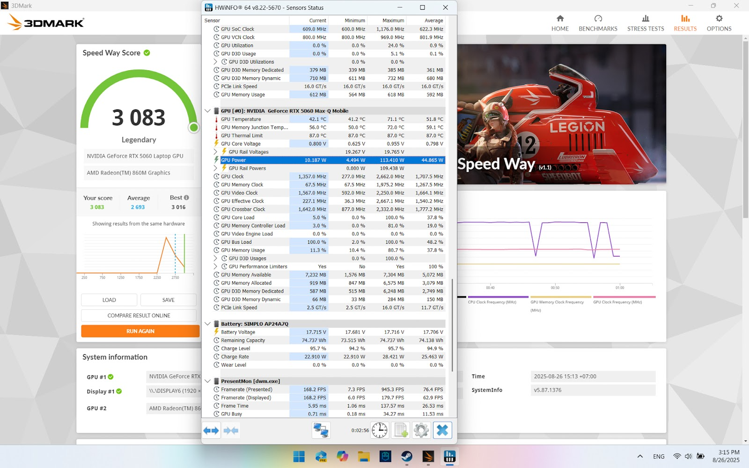Click green check beside Speed Way Score
This screenshot has height=468, width=749.
point(147,53)
